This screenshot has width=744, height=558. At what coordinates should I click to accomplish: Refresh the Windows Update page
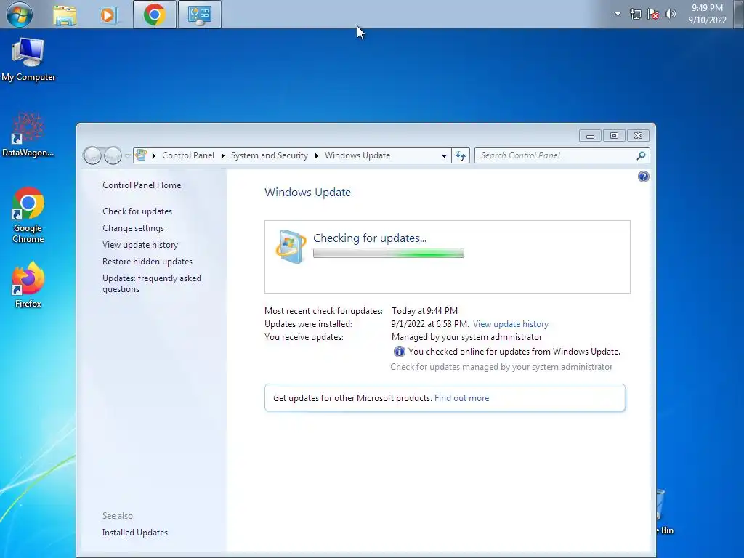pos(460,155)
